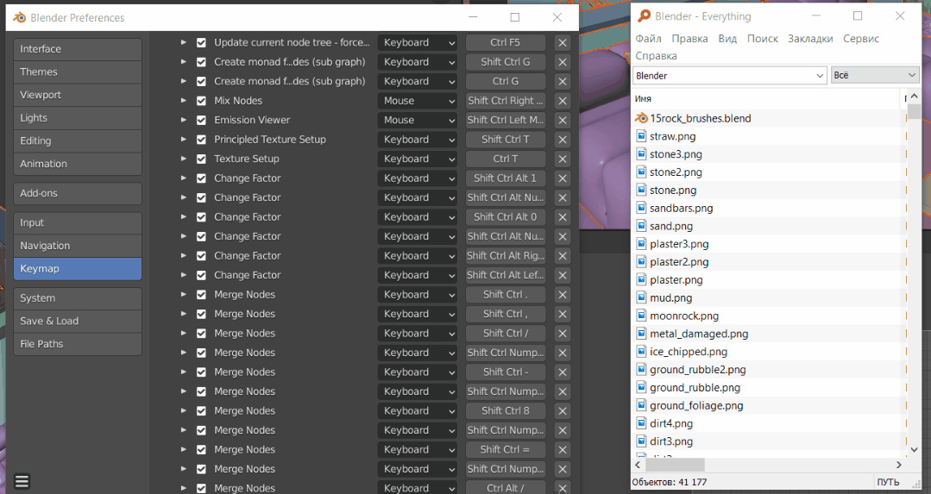Click the Shift Ctrl G shortcut button
The height and width of the screenshot is (494, 931).
[x=506, y=62]
